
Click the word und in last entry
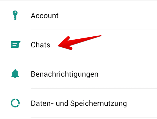tap(62, 103)
